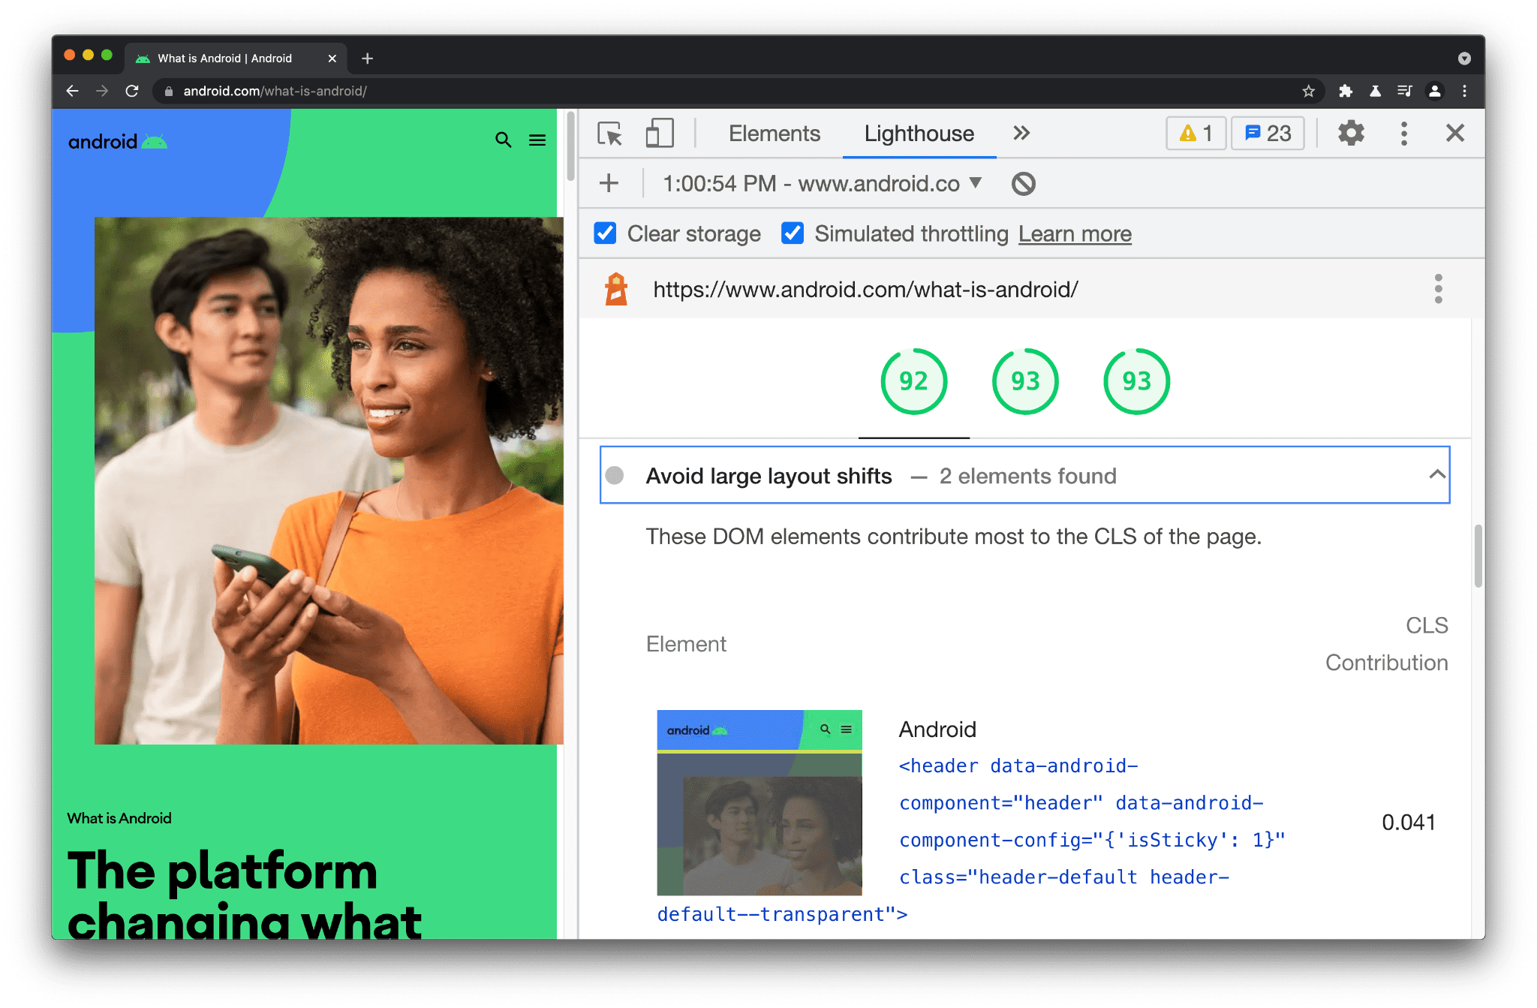Click the Lighthouse run warning icon

click(1187, 134)
